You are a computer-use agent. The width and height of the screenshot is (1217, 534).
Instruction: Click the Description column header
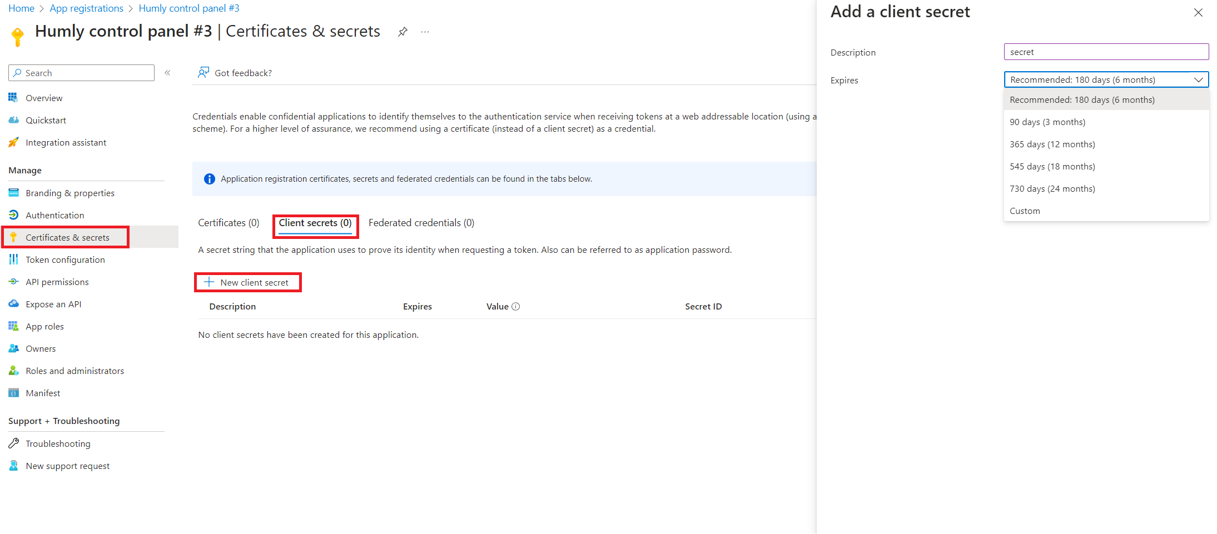(232, 307)
